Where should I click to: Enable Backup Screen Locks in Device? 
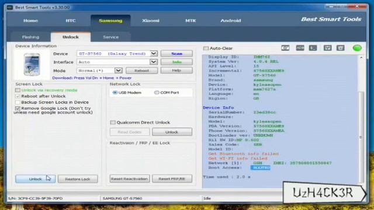click(18, 103)
